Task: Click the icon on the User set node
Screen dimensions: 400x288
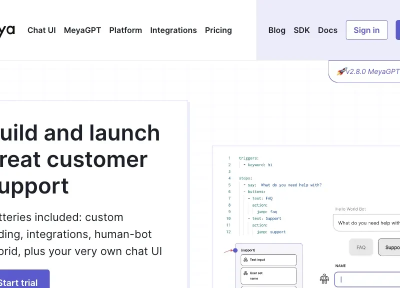Action: pyautogui.click(x=245, y=273)
